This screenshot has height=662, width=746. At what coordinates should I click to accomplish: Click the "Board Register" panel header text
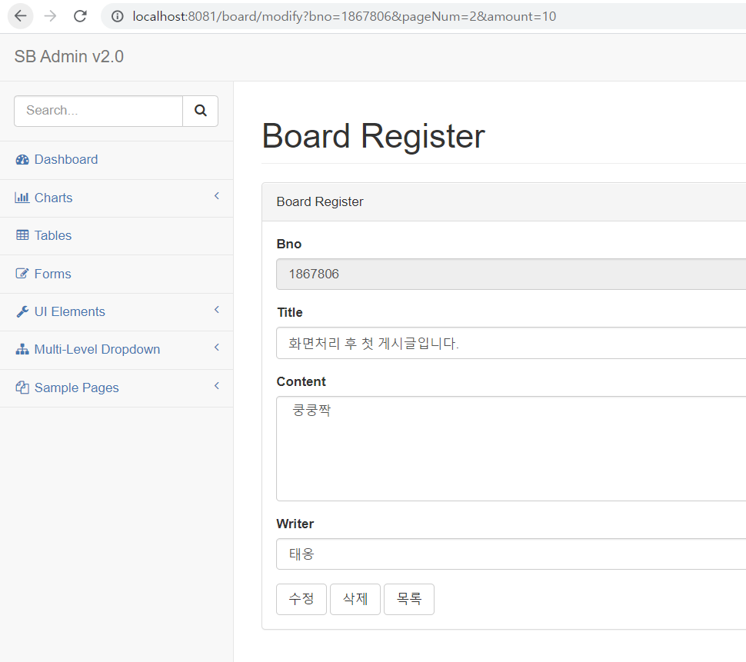[320, 201]
